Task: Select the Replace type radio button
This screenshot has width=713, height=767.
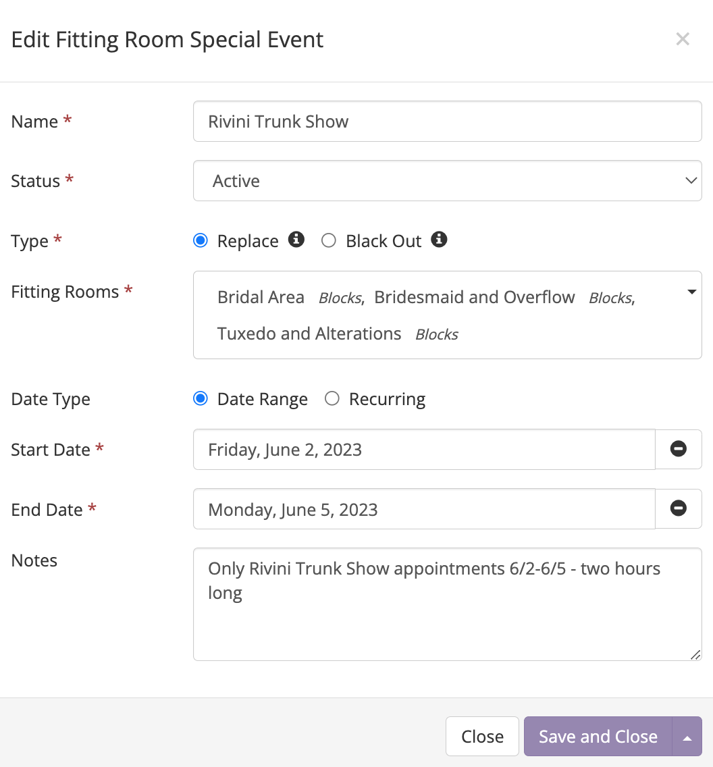Action: click(201, 241)
